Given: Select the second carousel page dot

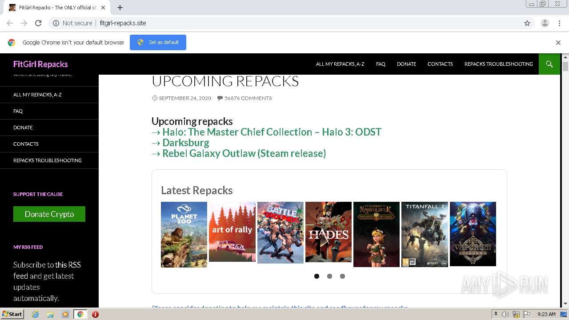Looking at the screenshot, I should [x=329, y=276].
